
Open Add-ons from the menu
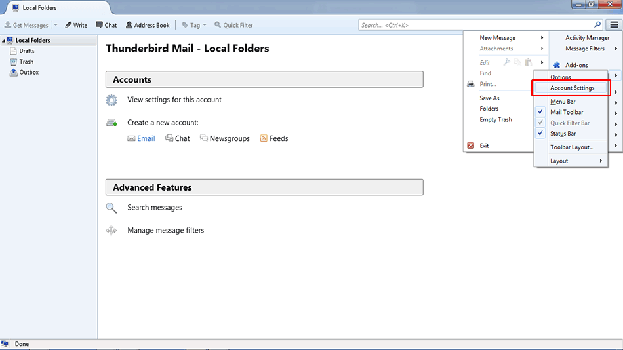point(576,65)
